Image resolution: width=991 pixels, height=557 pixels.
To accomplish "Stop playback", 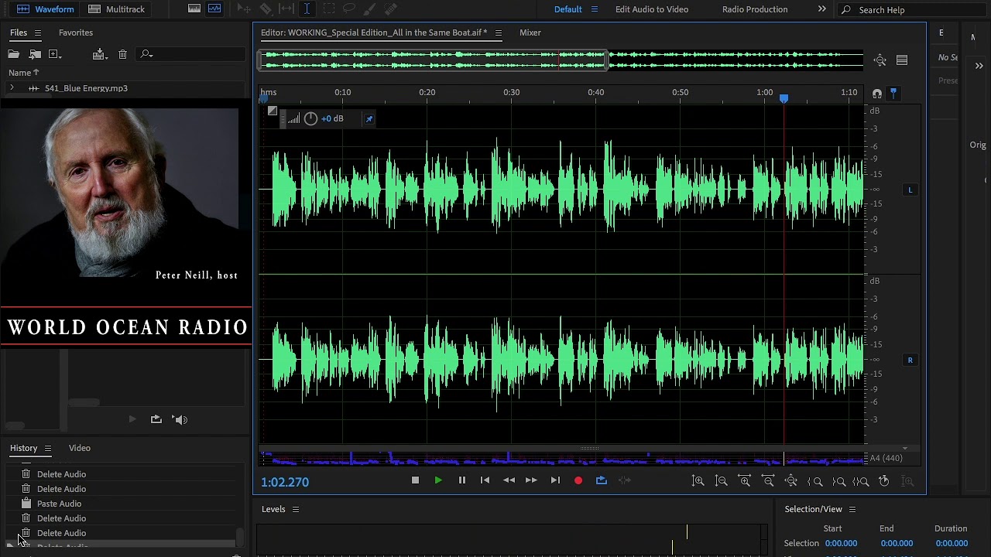I will (415, 480).
